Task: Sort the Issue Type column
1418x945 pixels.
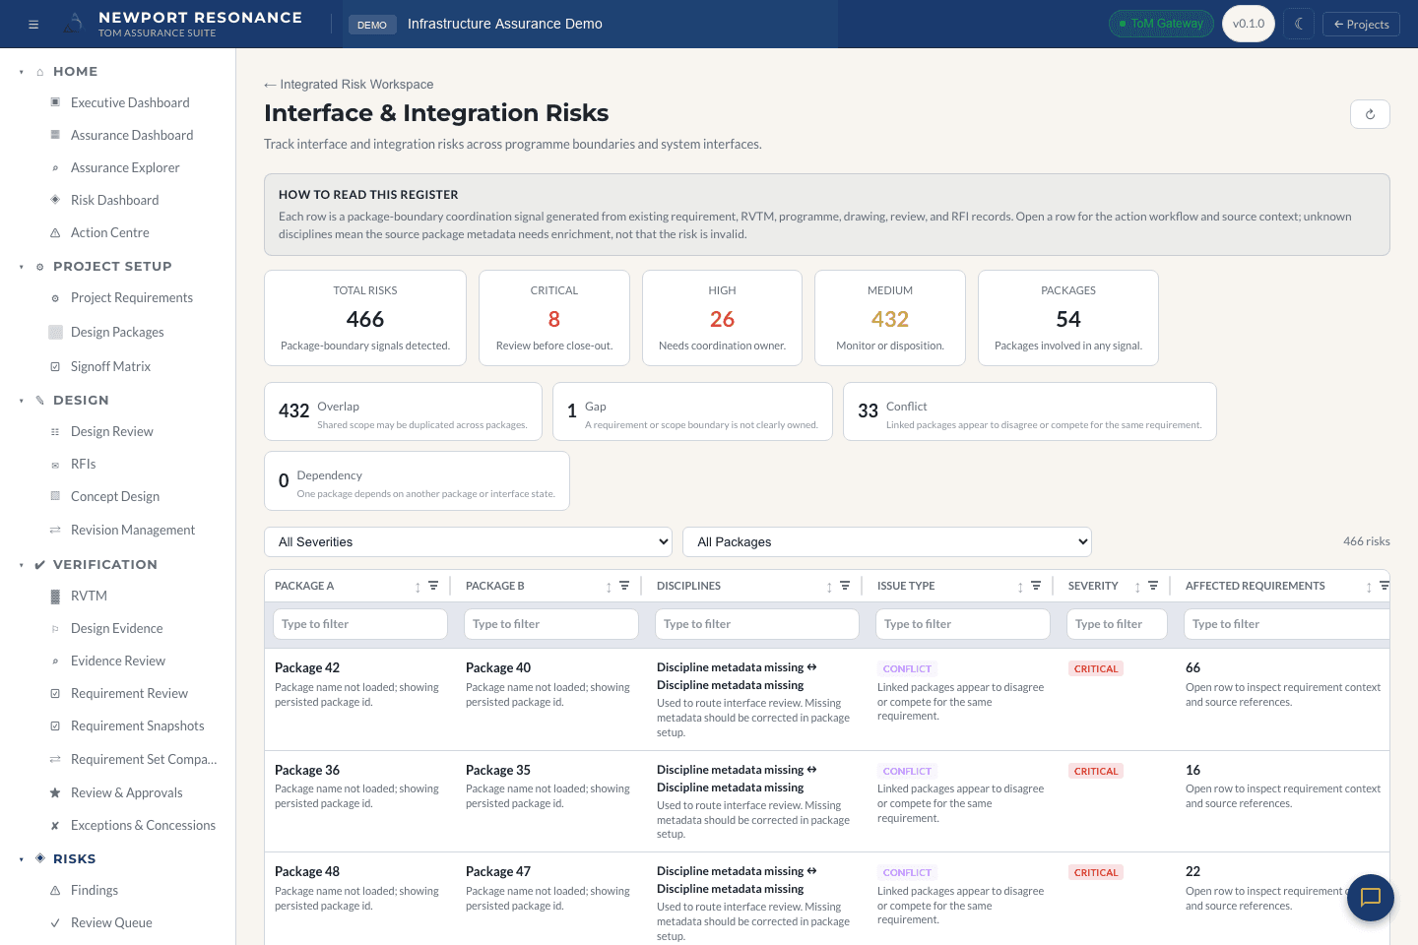Action: [x=1020, y=587]
